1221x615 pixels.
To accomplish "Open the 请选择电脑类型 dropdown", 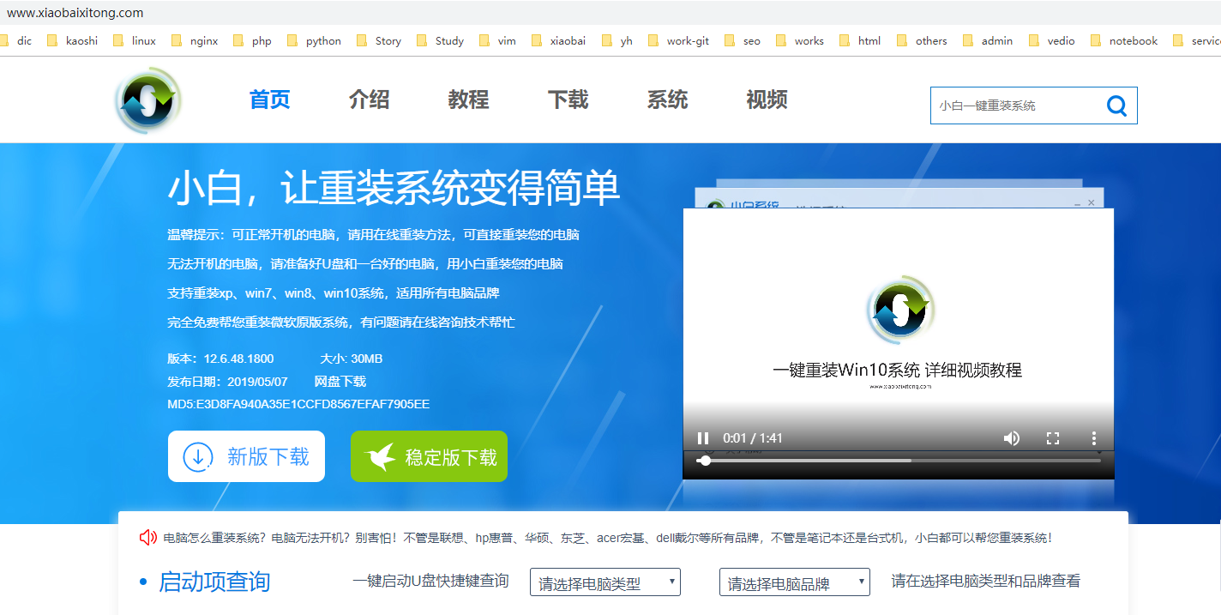I will (604, 582).
